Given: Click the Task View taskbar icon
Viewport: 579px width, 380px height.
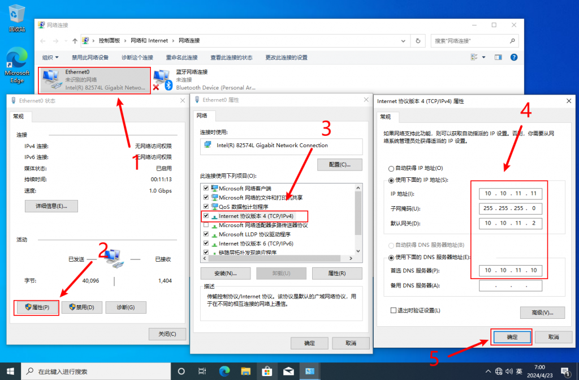Looking at the screenshot, I should click(202, 372).
